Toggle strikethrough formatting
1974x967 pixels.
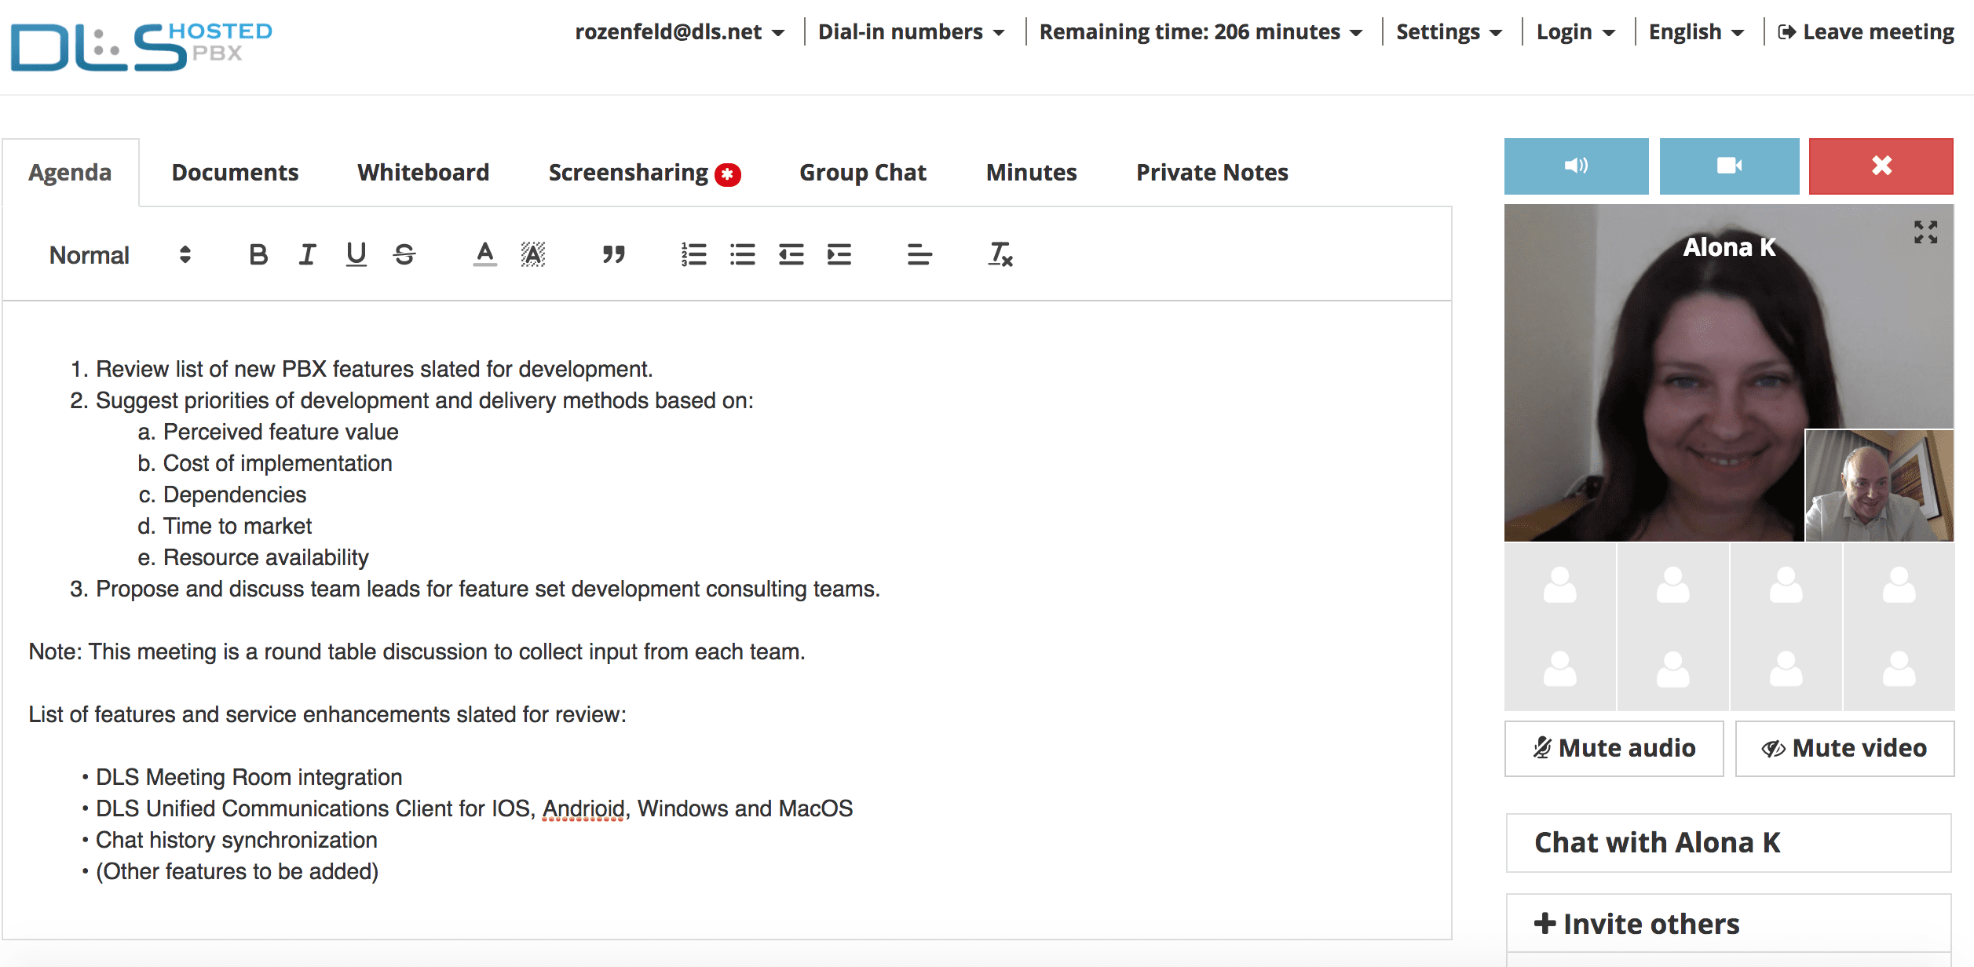pyautogui.click(x=404, y=254)
